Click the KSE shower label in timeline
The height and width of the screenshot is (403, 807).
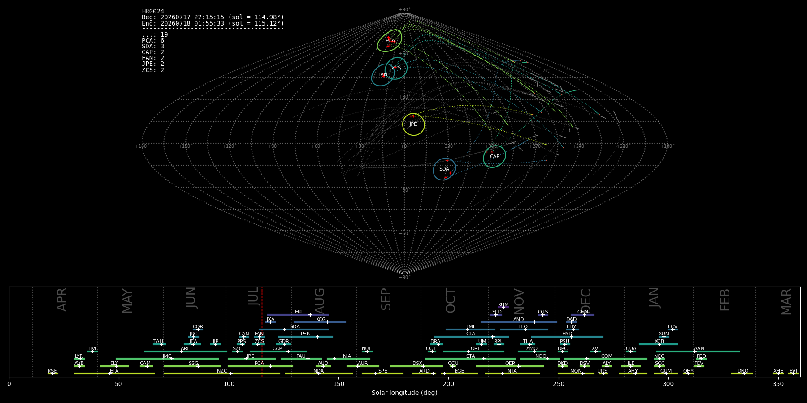[52, 371]
